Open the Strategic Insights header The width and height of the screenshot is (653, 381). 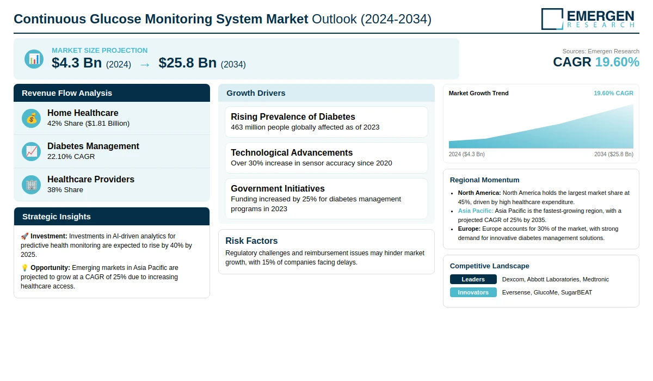pyautogui.click(x=112, y=217)
